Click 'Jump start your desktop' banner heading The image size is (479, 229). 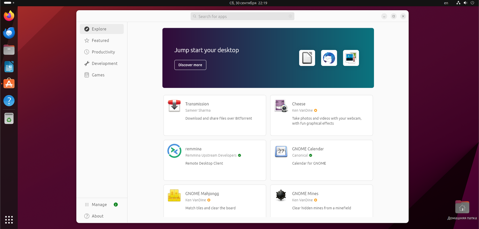206,50
